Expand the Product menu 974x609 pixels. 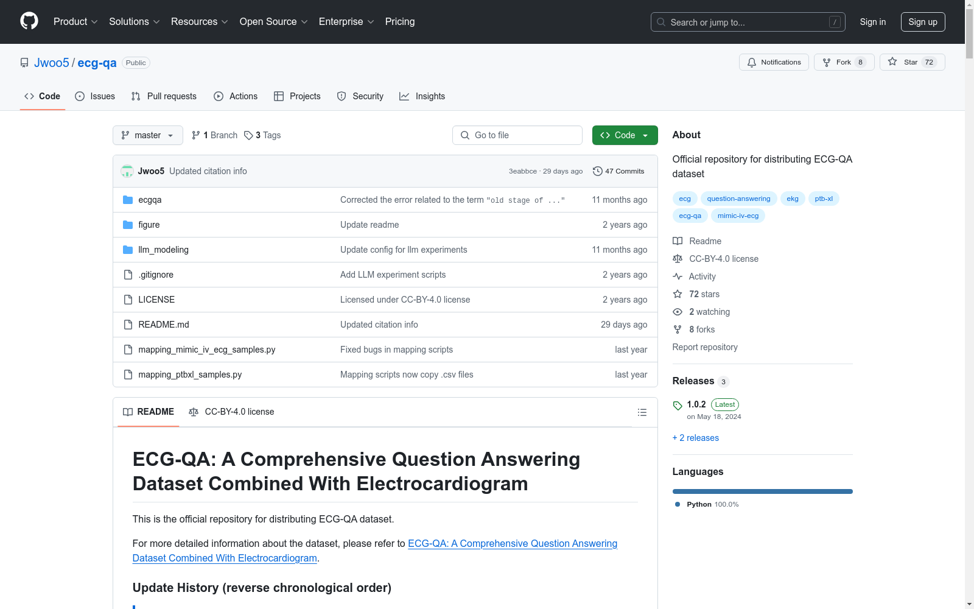tap(75, 21)
